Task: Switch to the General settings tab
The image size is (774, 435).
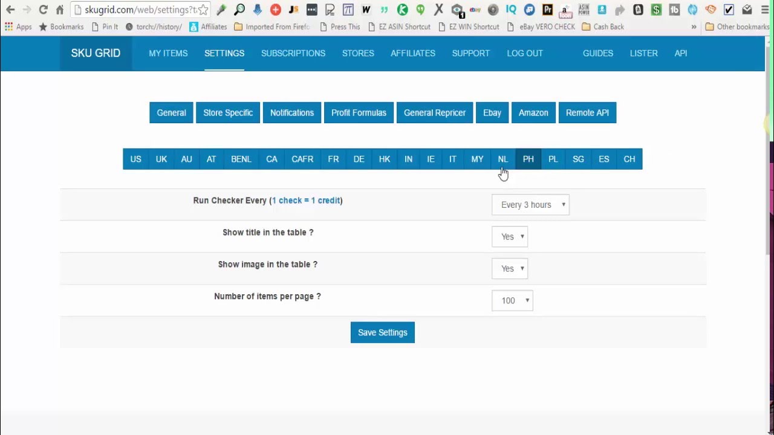Action: click(171, 113)
